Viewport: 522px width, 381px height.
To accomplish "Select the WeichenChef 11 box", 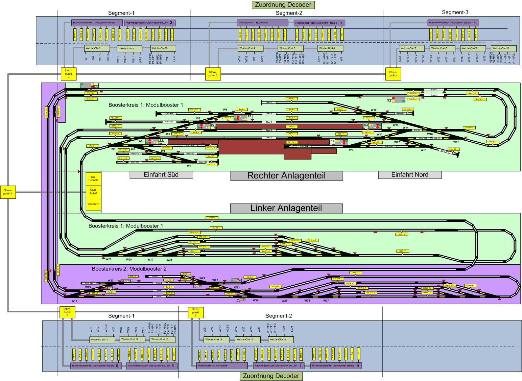I will 102,339.
